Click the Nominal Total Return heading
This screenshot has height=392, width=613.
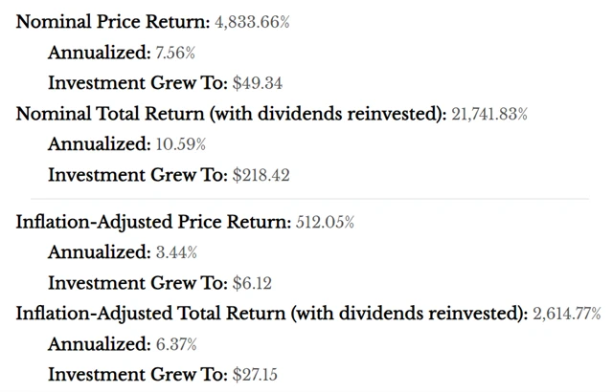click(231, 114)
